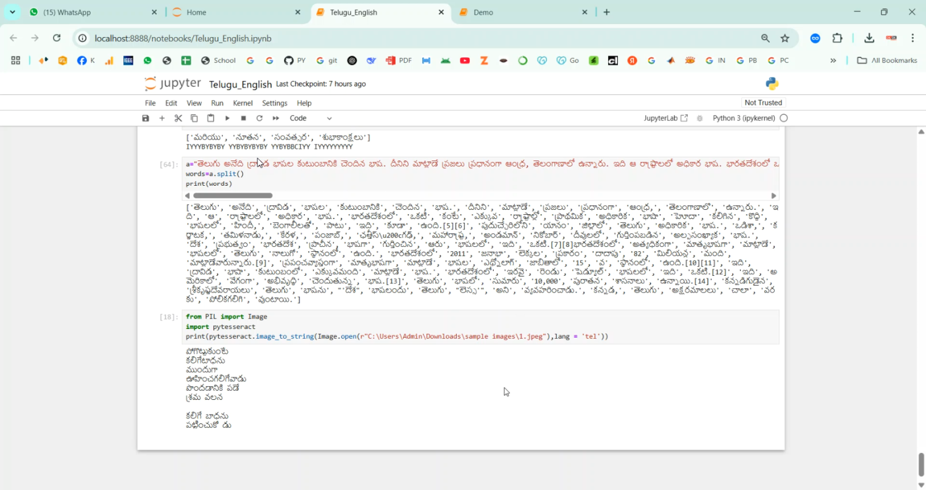
Task: Save the notebook with the disk icon
Action: 146,118
